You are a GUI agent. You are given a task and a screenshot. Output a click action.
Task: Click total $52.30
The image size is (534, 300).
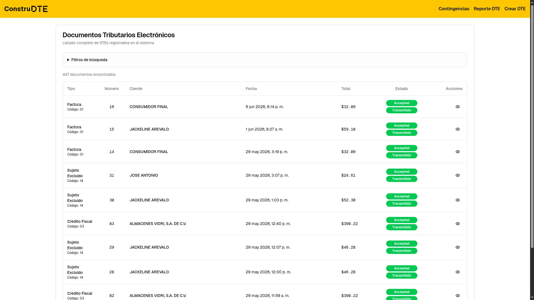coord(348,200)
